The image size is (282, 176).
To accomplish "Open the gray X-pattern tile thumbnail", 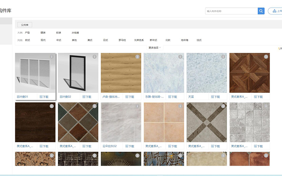I will click(x=207, y=122).
